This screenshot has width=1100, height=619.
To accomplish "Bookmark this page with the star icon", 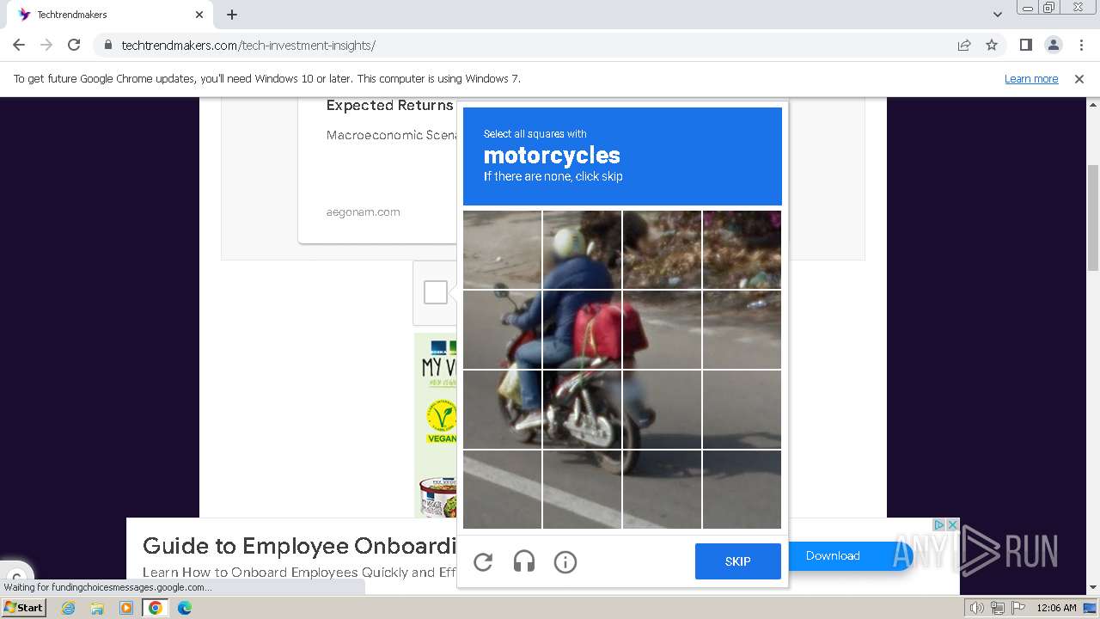I will (992, 45).
